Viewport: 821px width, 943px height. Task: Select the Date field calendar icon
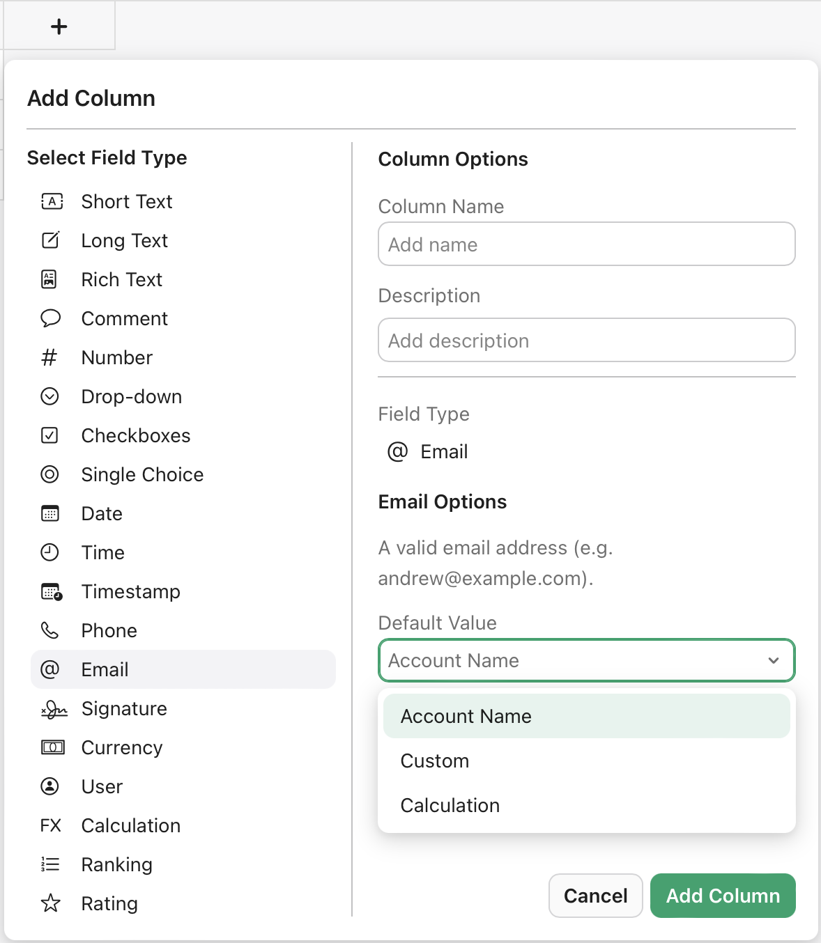point(51,513)
